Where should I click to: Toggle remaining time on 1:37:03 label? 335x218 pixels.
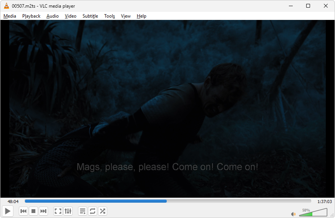click(325, 202)
